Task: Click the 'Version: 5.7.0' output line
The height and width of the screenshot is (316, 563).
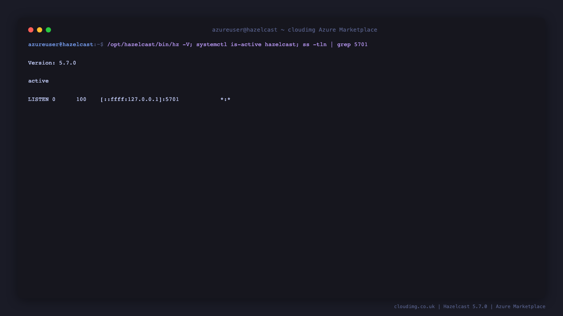Action: pyautogui.click(x=52, y=63)
